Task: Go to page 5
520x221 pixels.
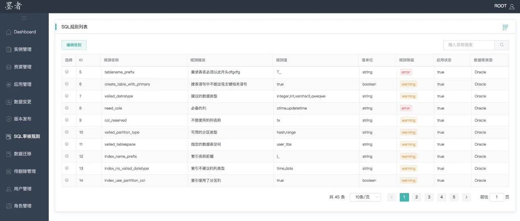Action: click(454, 197)
